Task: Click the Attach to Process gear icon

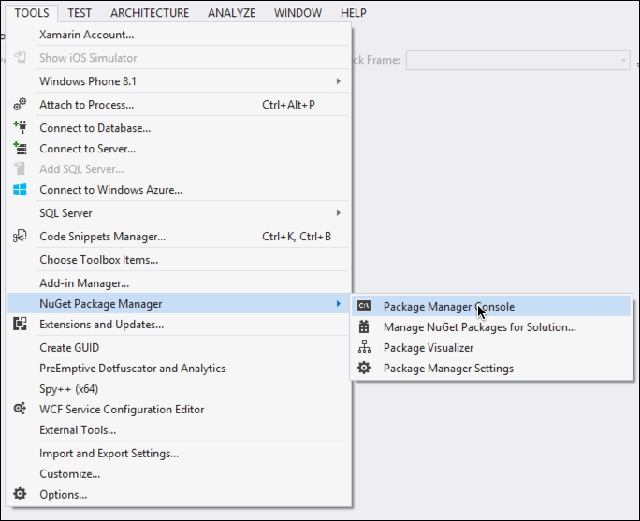Action: pos(20,105)
